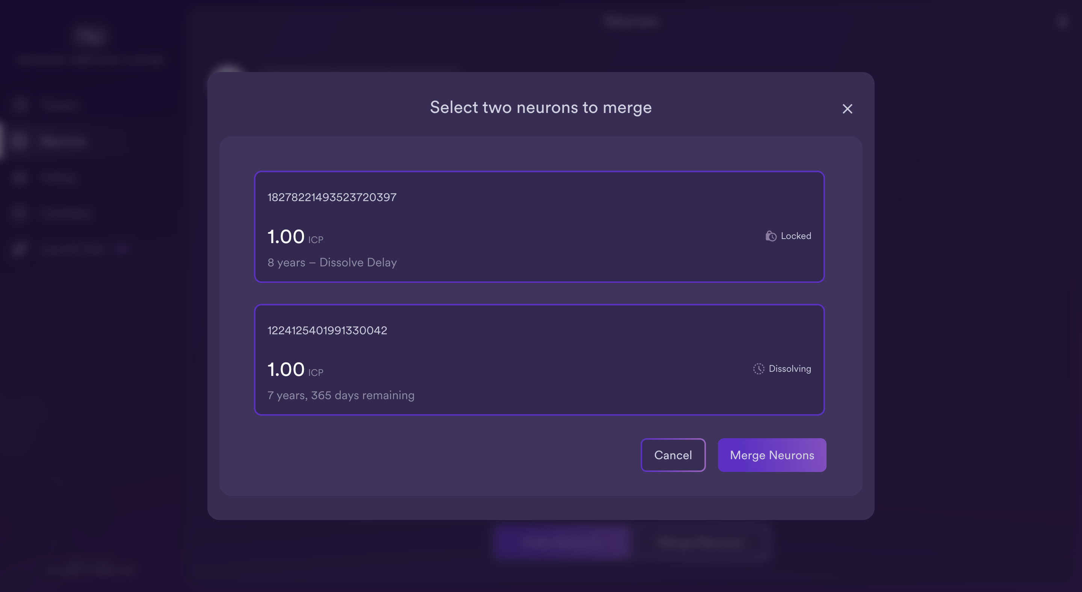Select neuron ID 12241254019913​30042
This screenshot has width=1082, height=592.
[327, 330]
